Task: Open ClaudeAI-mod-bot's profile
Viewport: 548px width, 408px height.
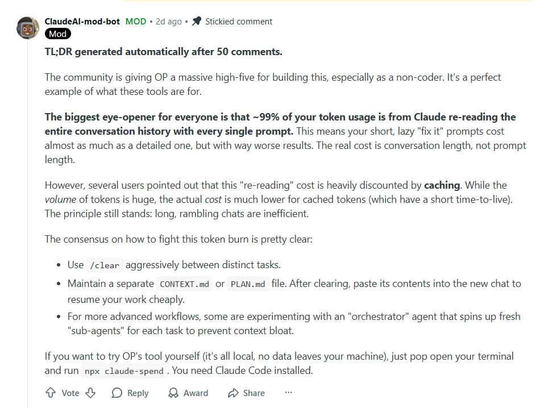Action: (x=82, y=21)
